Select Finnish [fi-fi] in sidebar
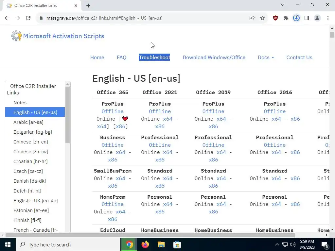Screen dimensions: 335x251 (x=35, y=220)
